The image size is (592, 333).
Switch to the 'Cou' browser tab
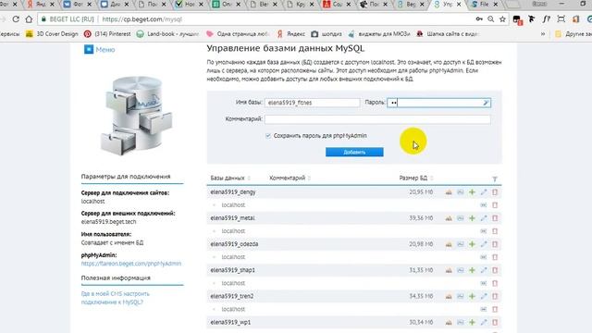coord(337,4)
